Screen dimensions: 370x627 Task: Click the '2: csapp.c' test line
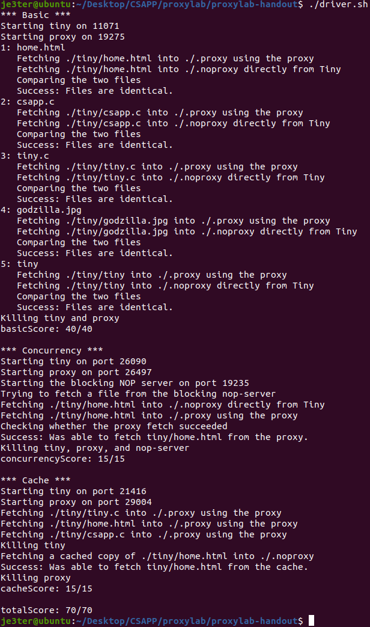click(x=28, y=102)
